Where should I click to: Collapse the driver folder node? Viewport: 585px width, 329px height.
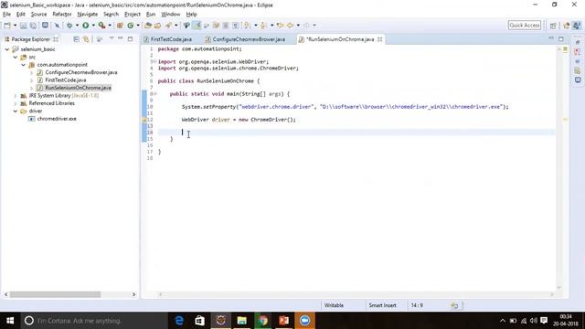pyautogui.click(x=16, y=111)
